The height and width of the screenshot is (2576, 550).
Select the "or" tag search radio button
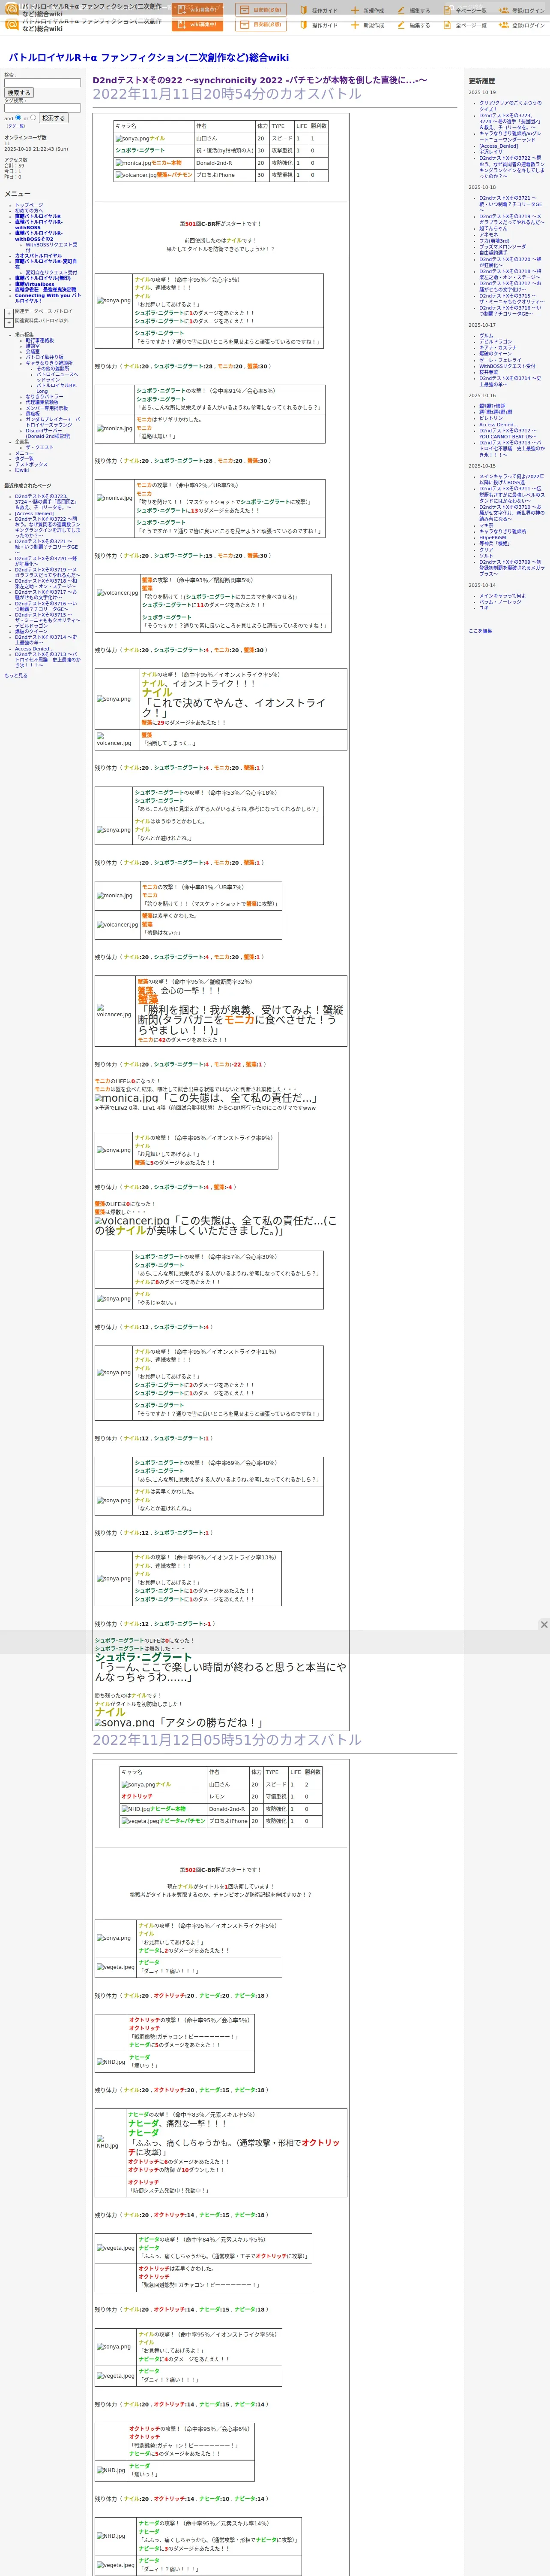[33, 117]
